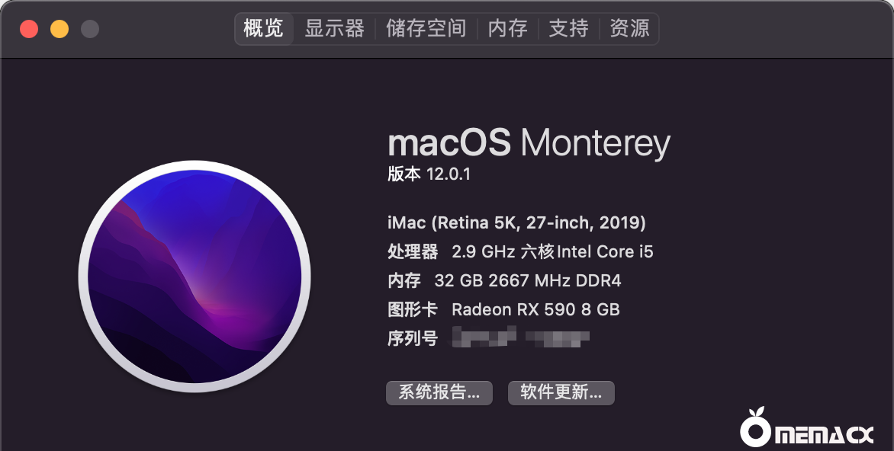Click the MEMACX apple logo icon
Image resolution: width=894 pixels, height=451 pixels.
coord(755,430)
